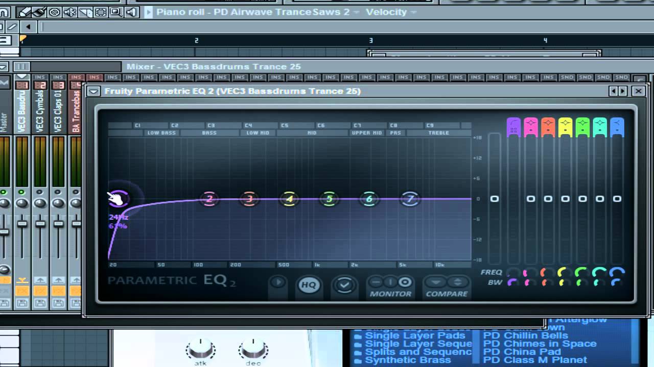Select PD Chimes in Space preset

540,344
